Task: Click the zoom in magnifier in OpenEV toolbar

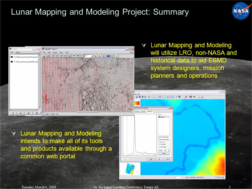Action: (x=96, y=56)
